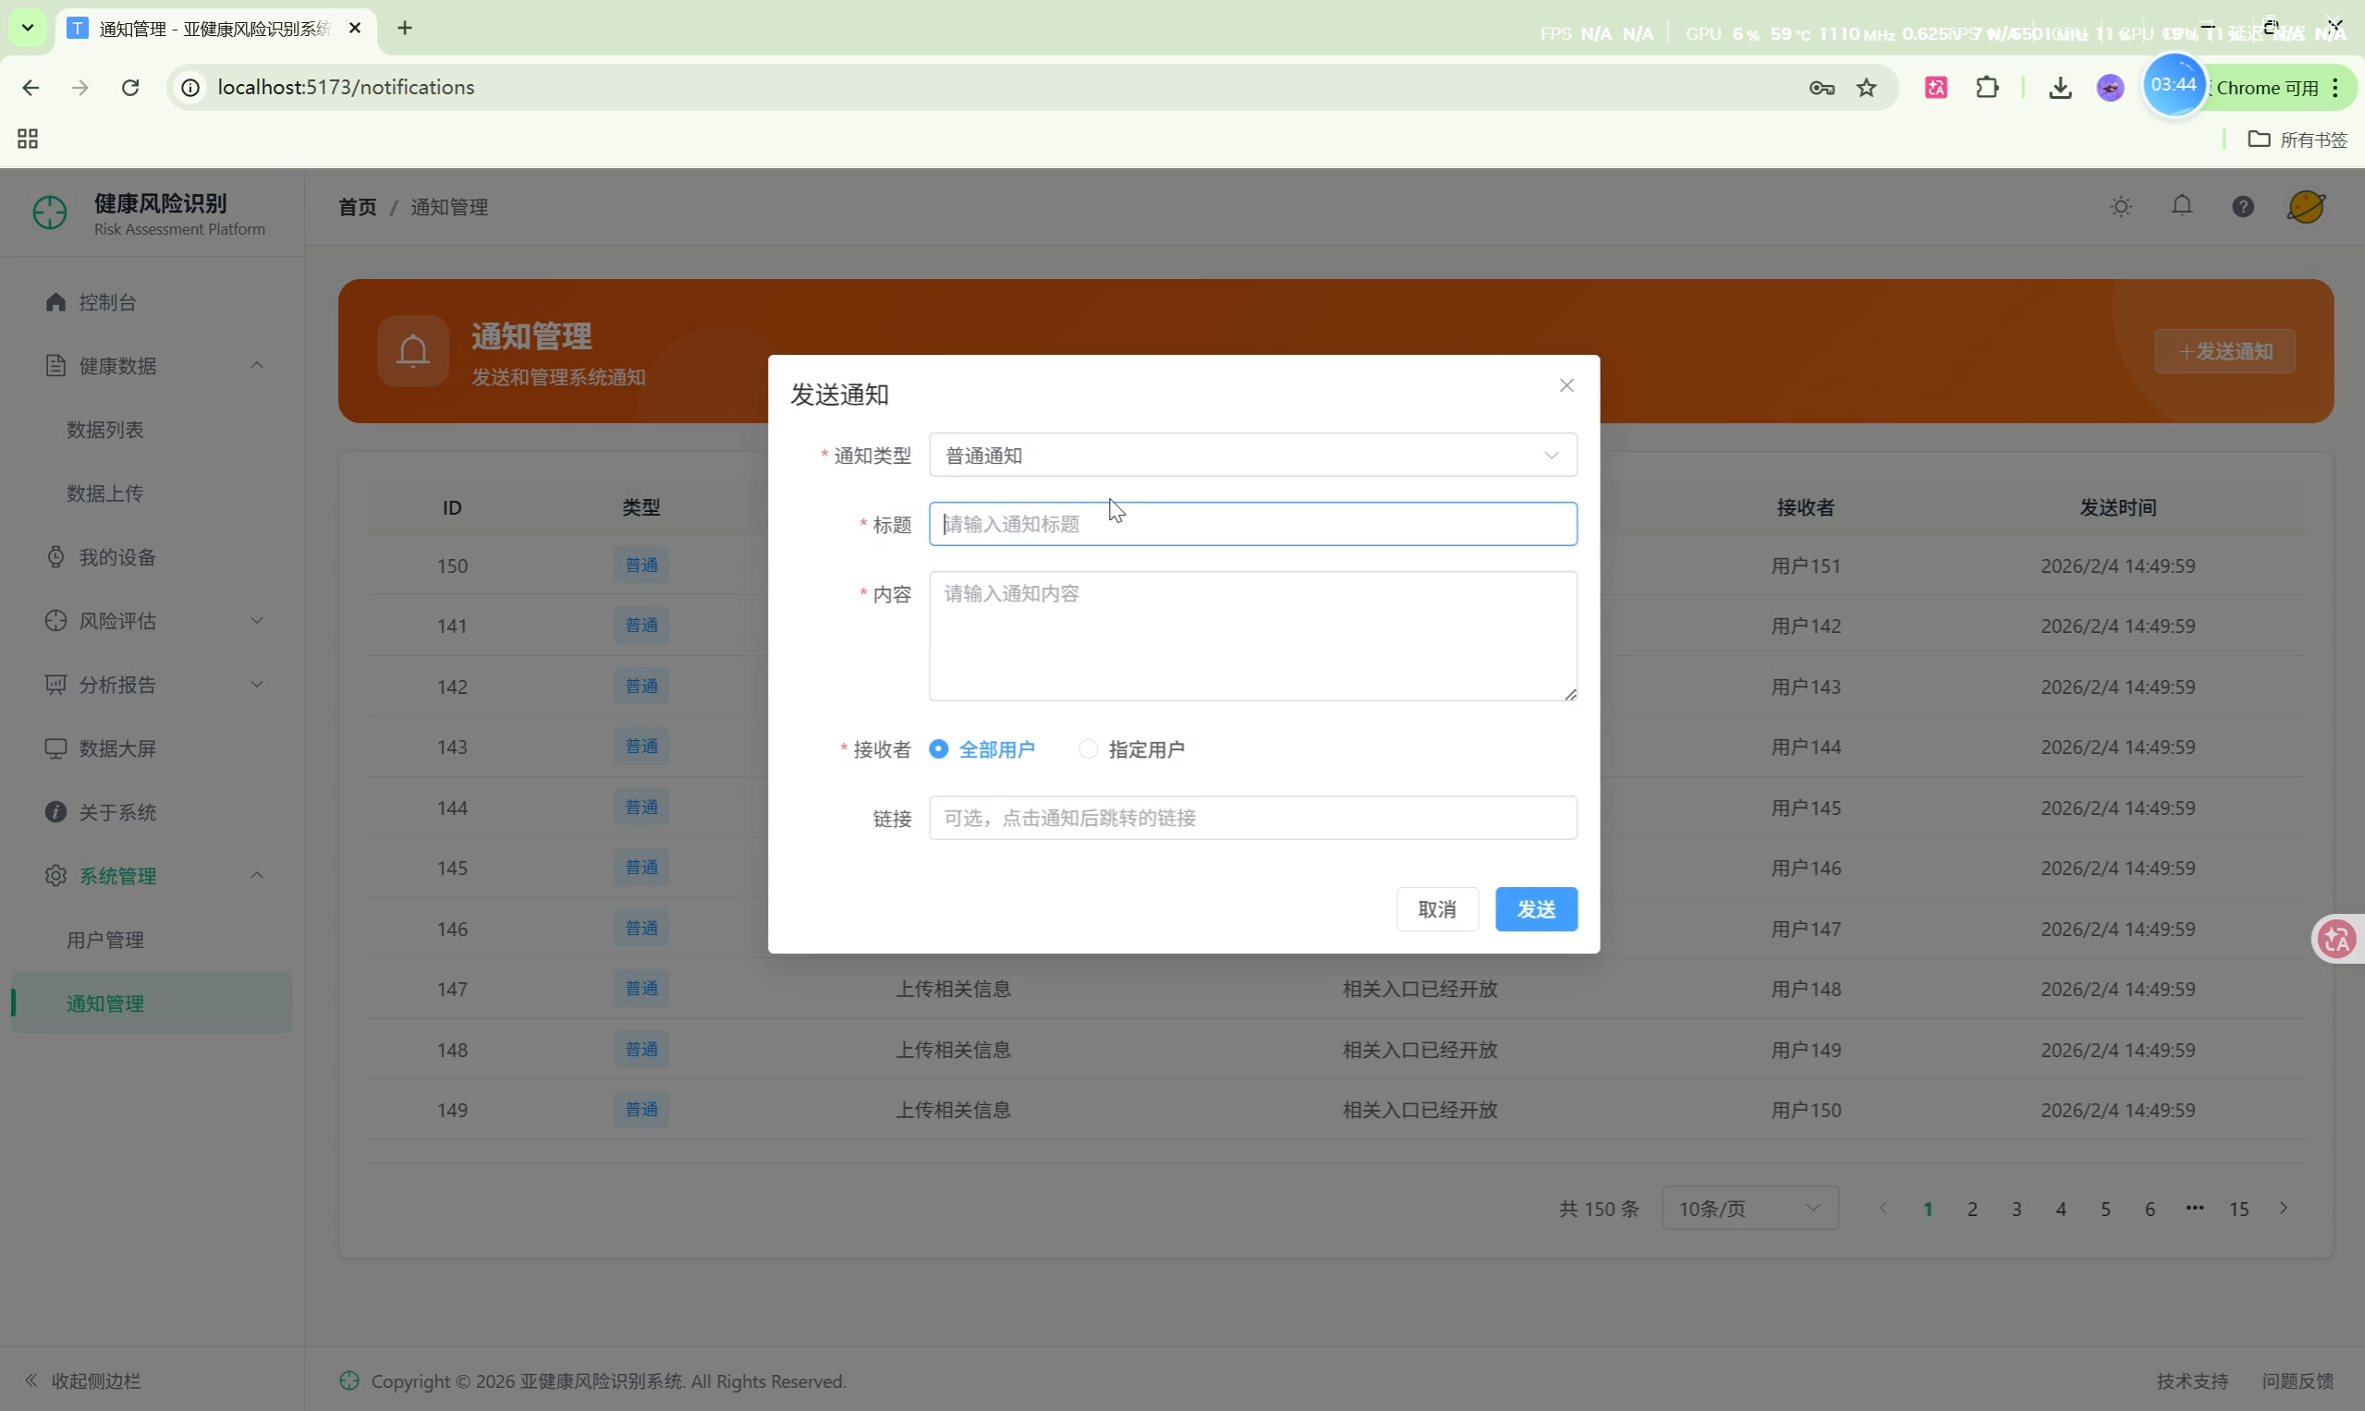Viewport: 2365px width, 1411px height.
Task: Go to 数据大屏 in the sidebar
Action: (117, 748)
